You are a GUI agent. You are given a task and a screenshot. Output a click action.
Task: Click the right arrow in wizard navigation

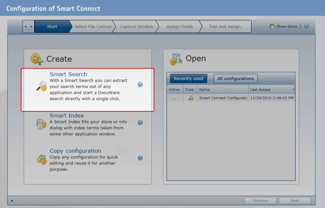[31, 27]
